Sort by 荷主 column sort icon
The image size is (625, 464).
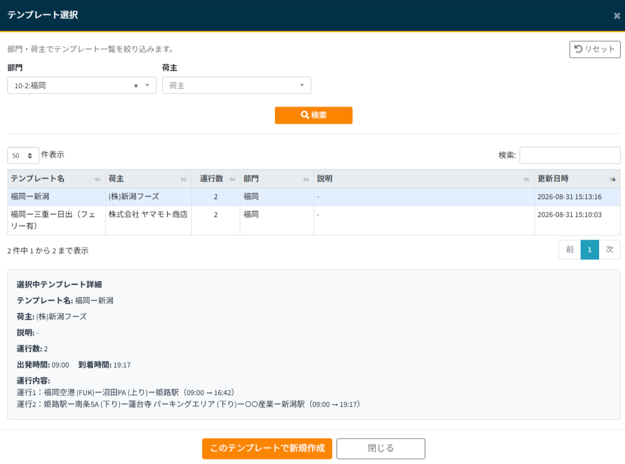pyautogui.click(x=183, y=179)
